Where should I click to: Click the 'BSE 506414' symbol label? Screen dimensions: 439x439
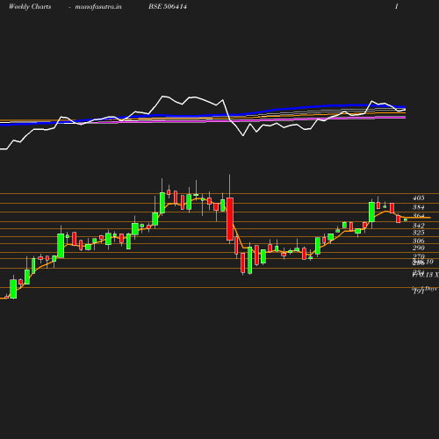coord(168,6)
